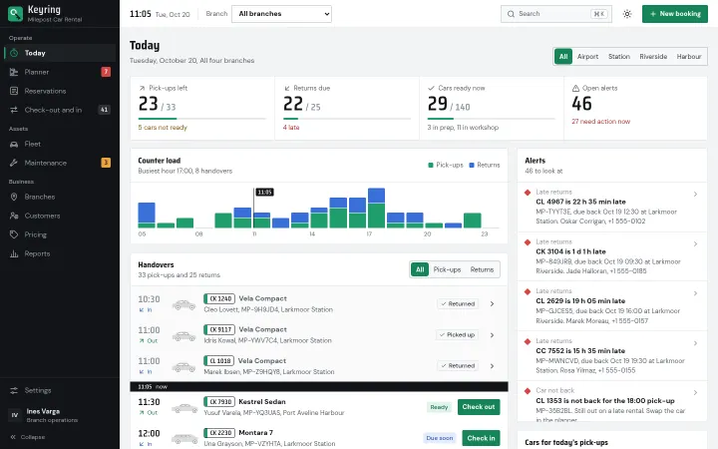Open the Today clock icon in sidebar
The image size is (718, 449).
point(14,53)
